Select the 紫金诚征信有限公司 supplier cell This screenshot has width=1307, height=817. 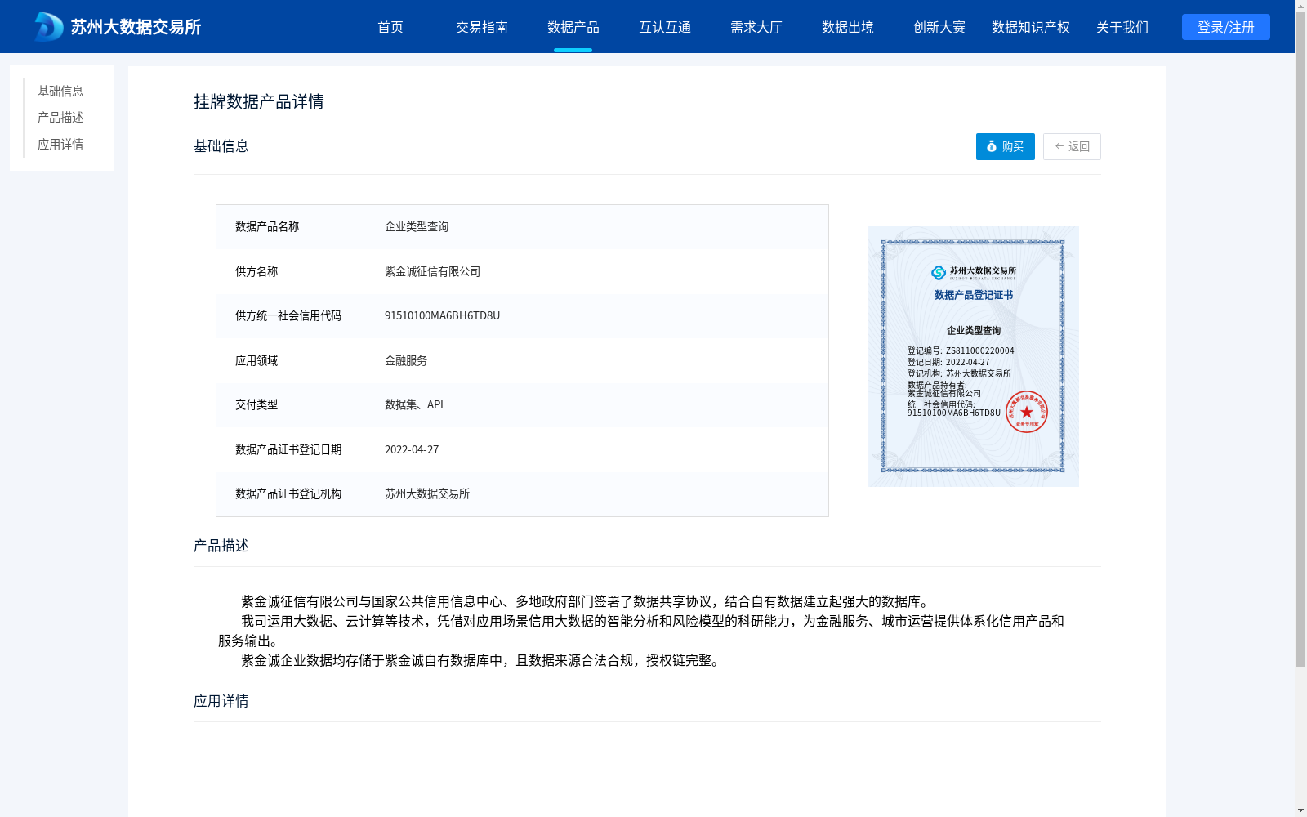click(x=600, y=271)
